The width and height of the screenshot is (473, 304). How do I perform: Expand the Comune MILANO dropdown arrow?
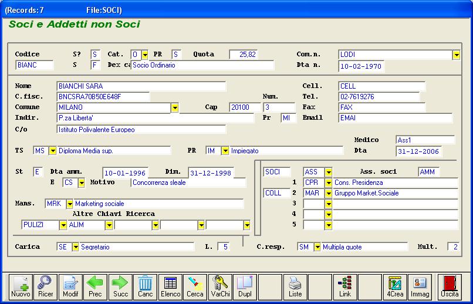tap(175, 107)
